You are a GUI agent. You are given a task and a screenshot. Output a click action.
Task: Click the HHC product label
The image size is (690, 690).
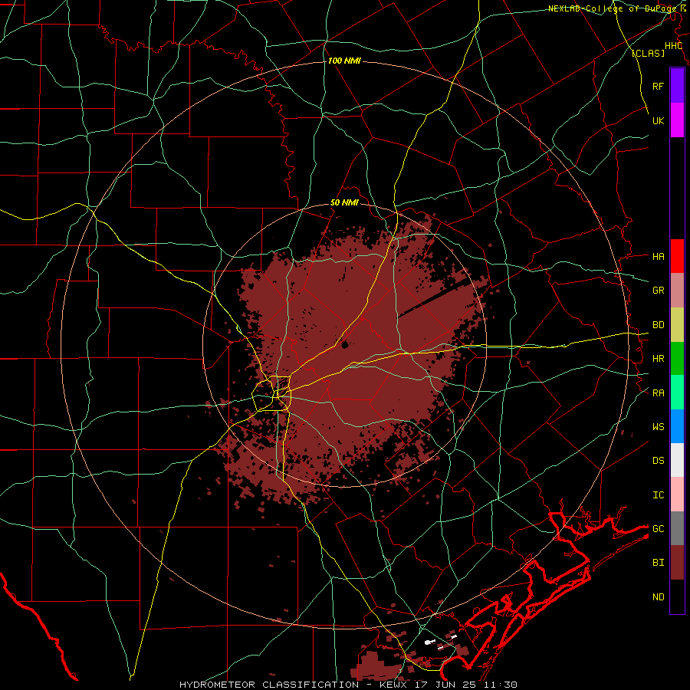click(x=673, y=46)
